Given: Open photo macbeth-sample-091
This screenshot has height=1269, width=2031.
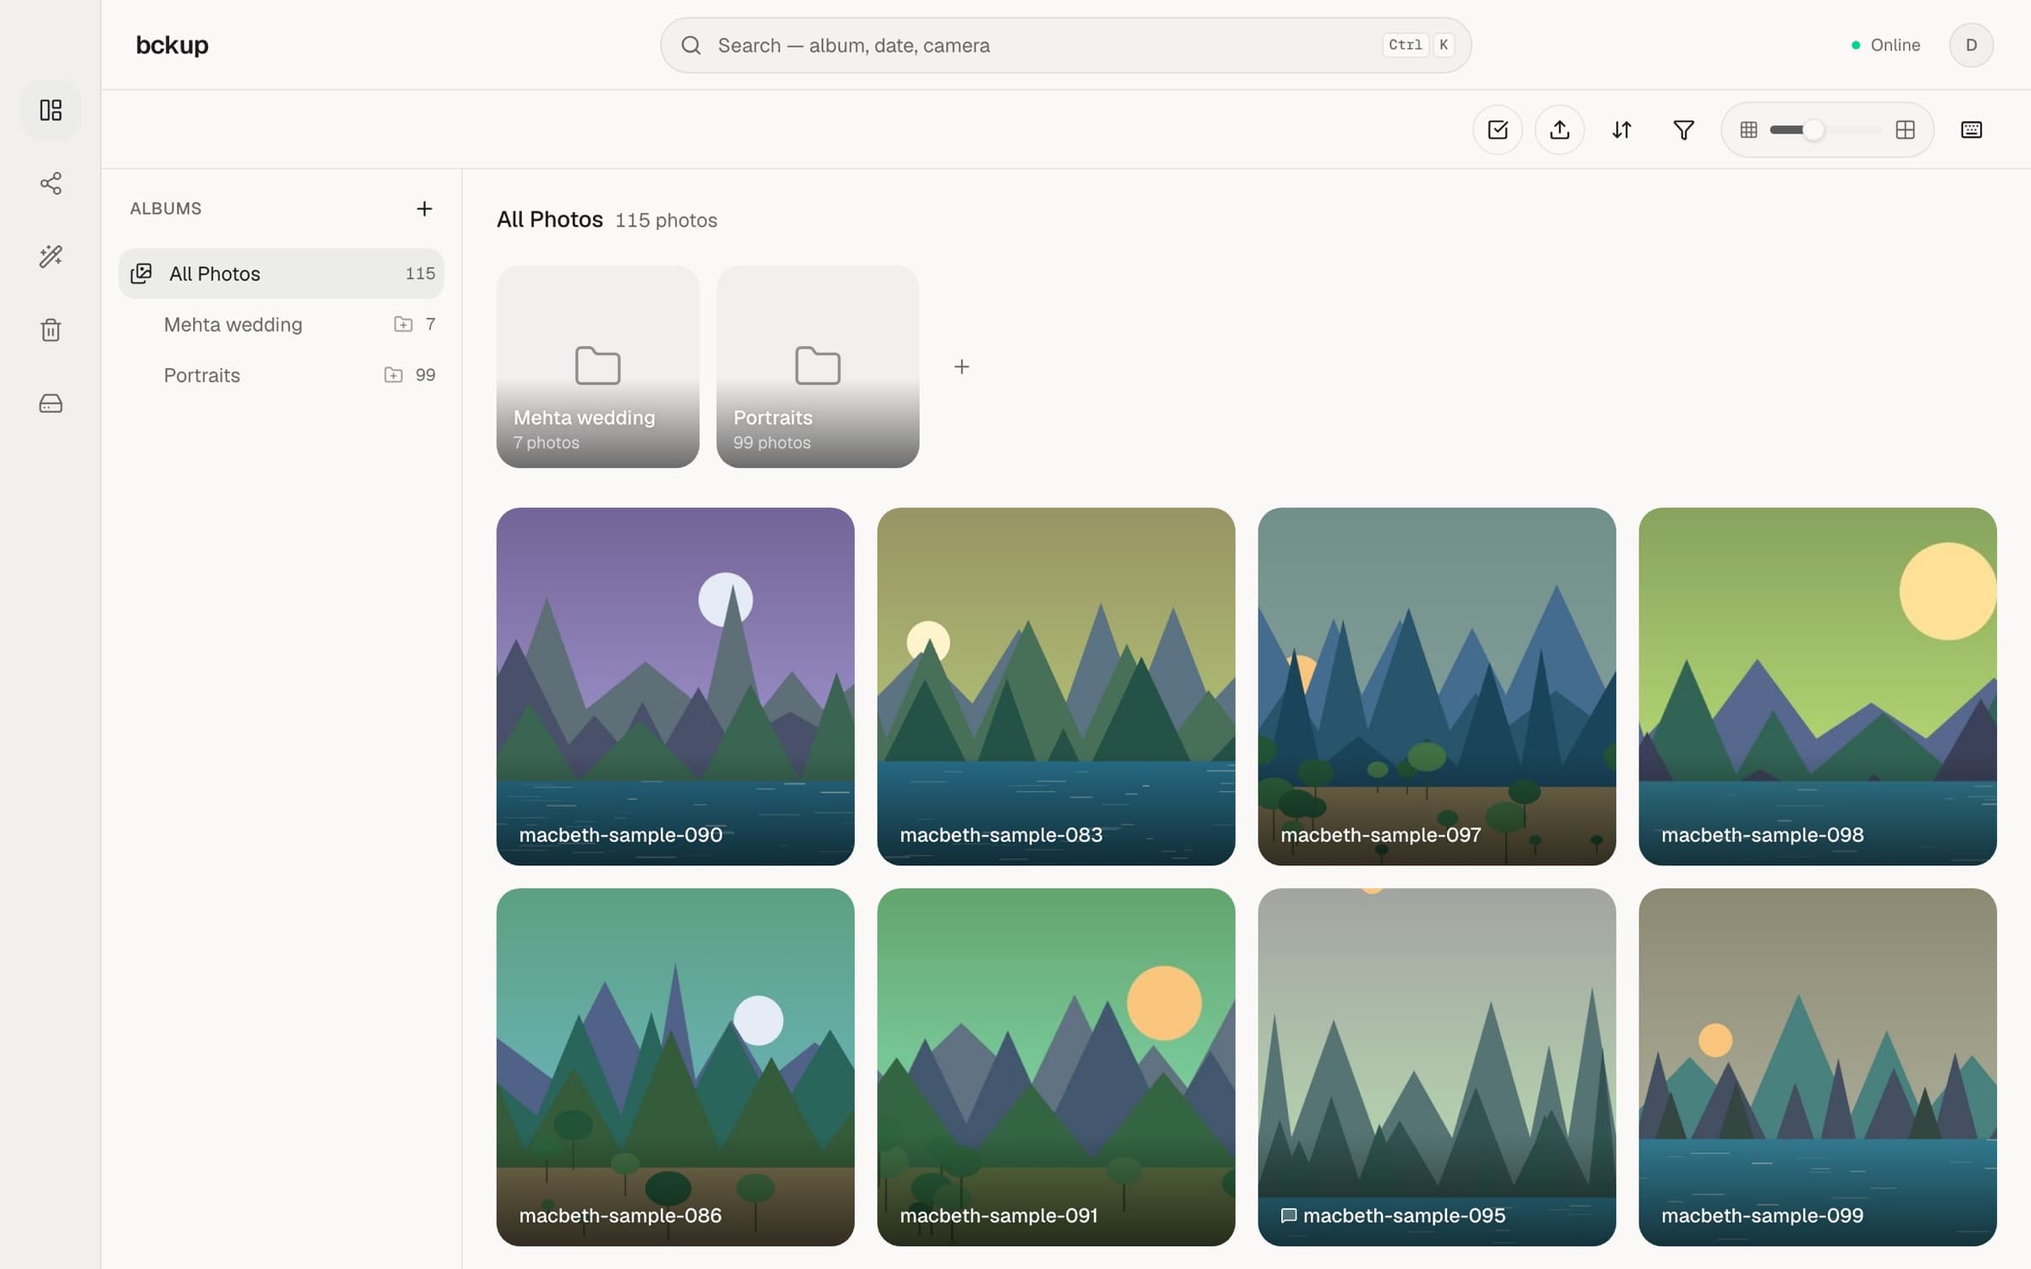Looking at the screenshot, I should coord(1056,1067).
